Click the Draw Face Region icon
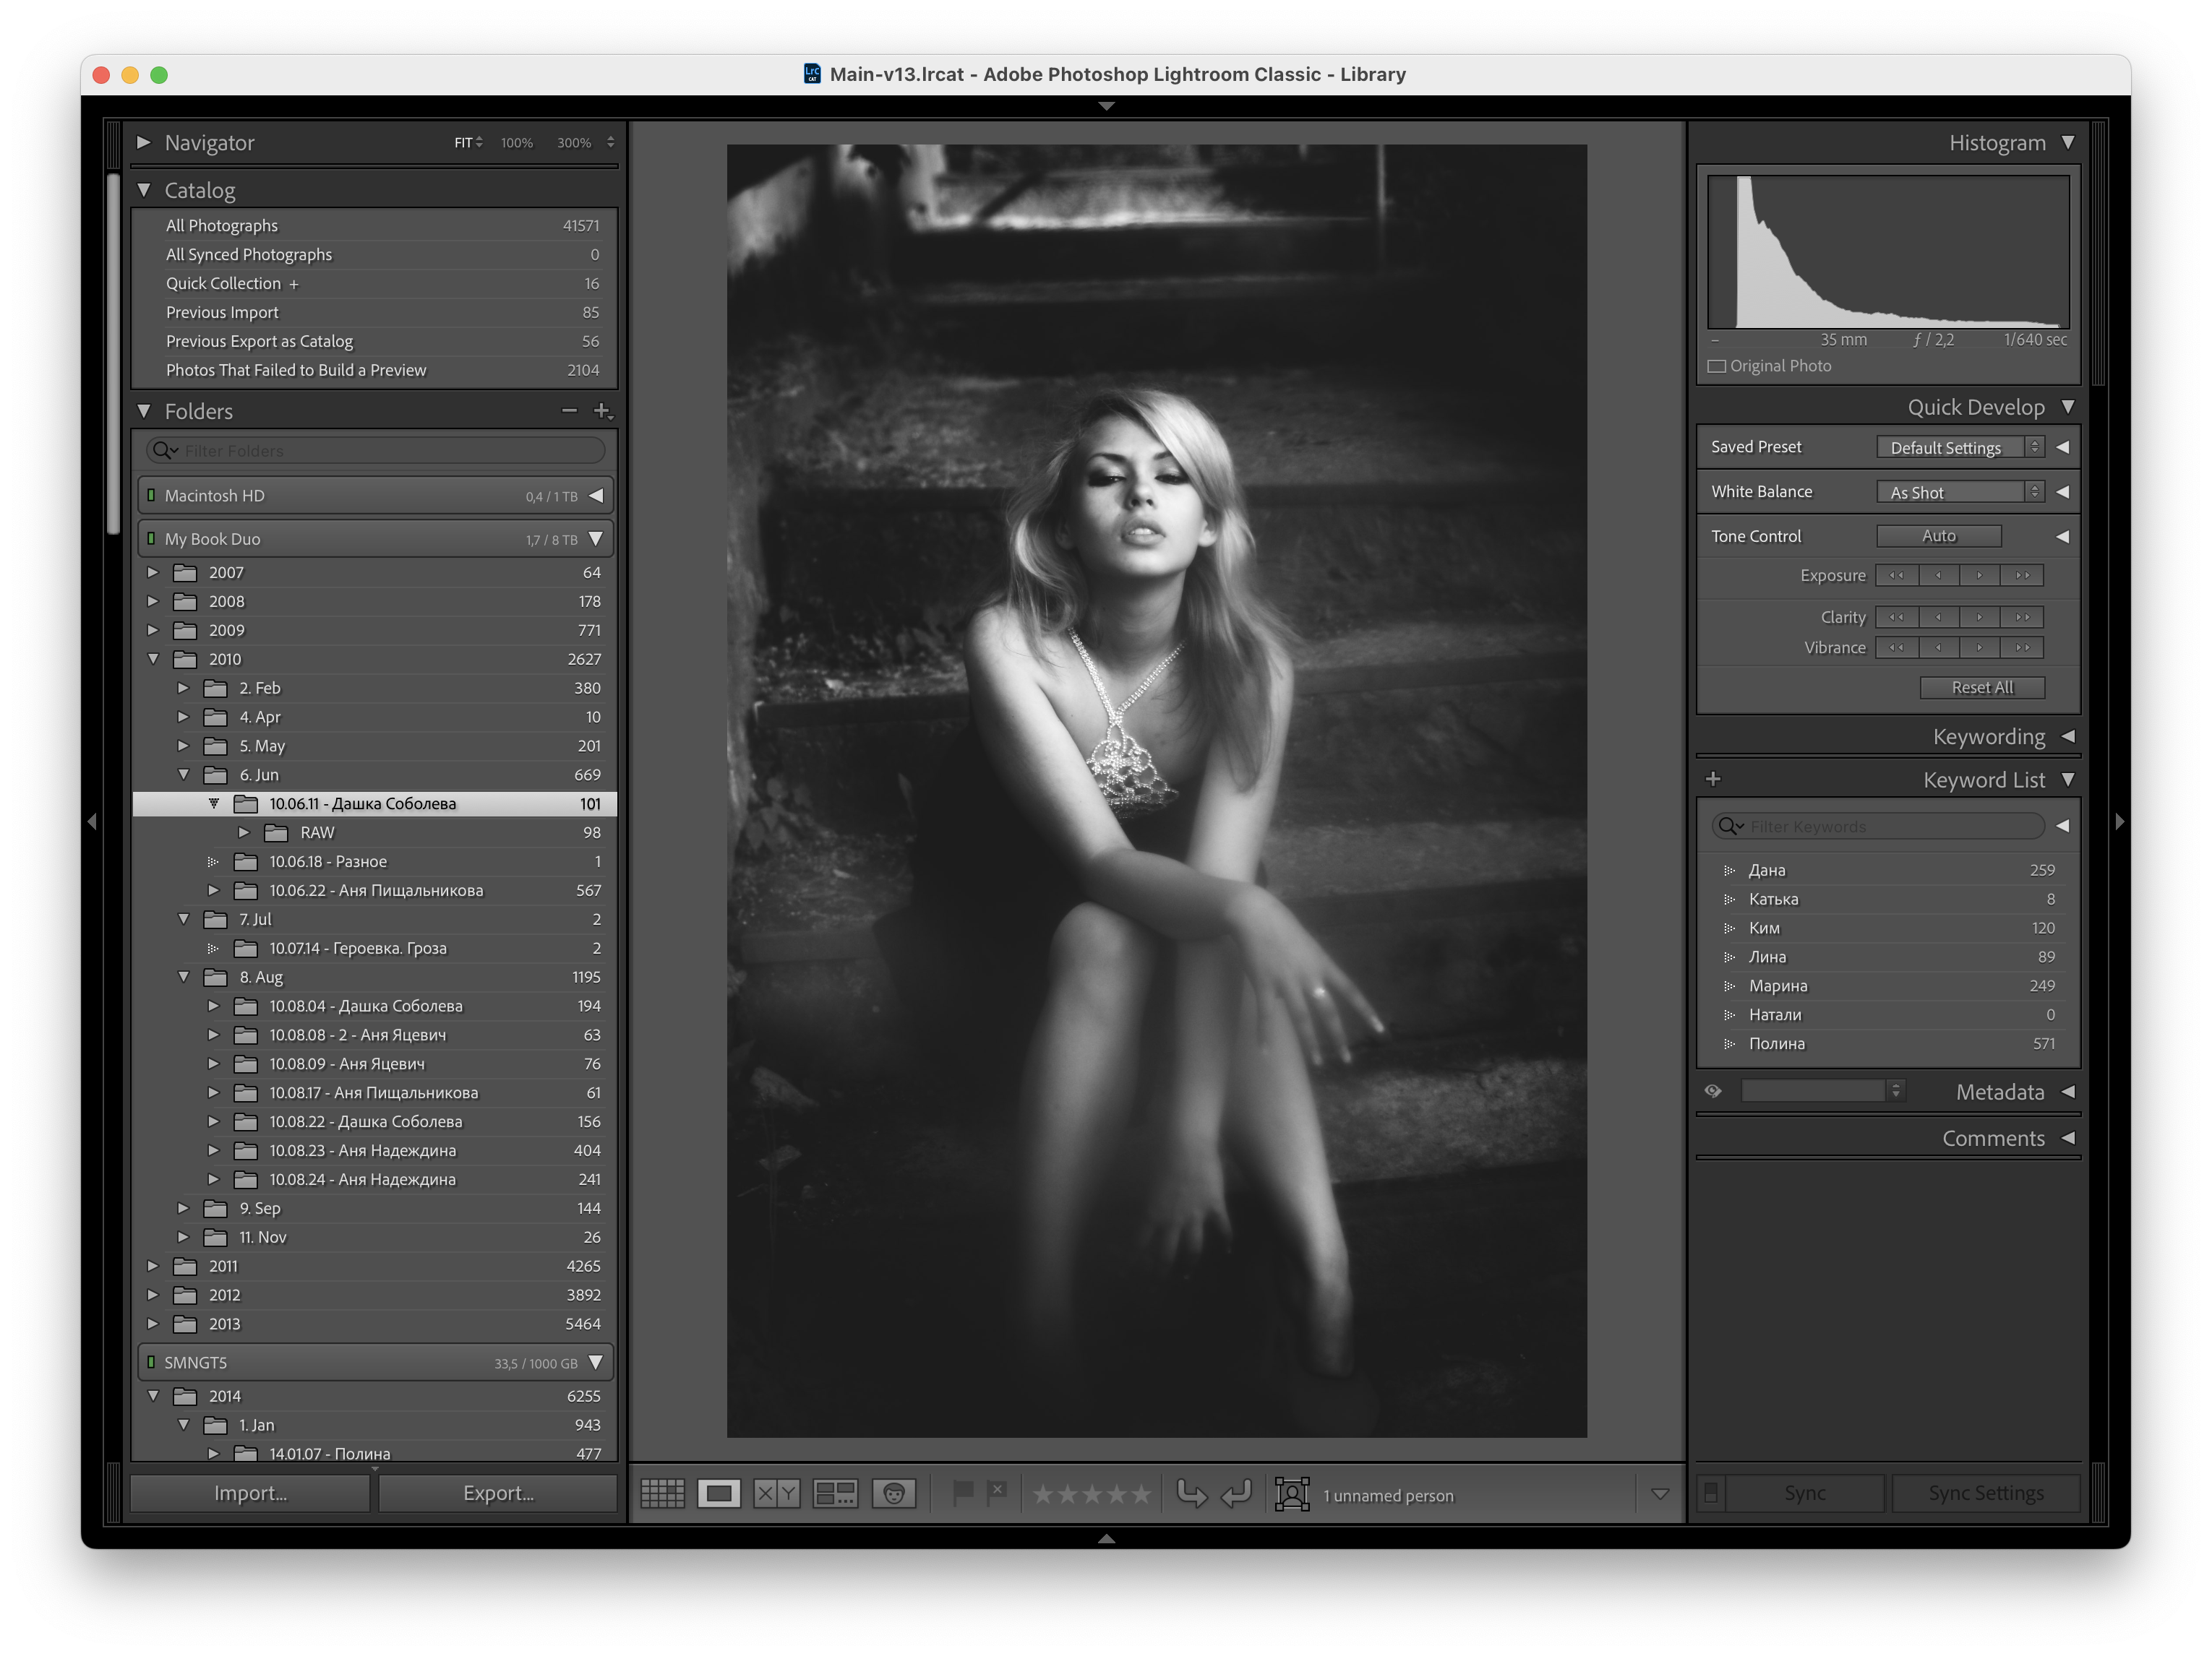 (1292, 1494)
